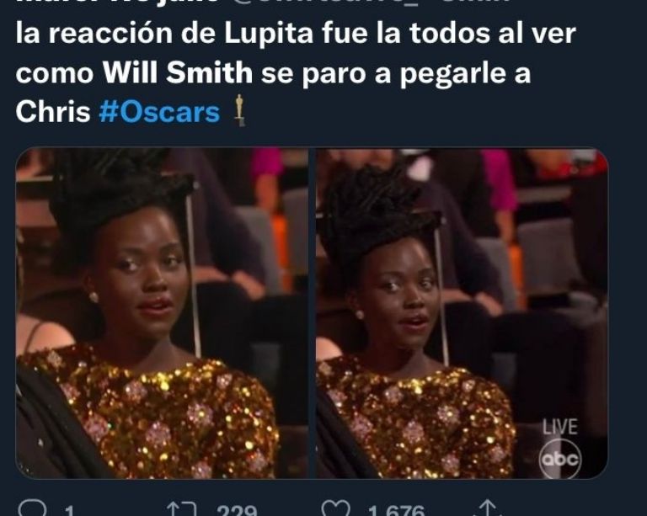Click the bold Lupita name in tweet
This screenshot has height=516, width=647.
click(x=269, y=34)
